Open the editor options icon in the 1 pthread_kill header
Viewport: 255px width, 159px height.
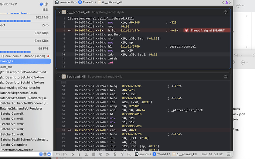point(225,76)
